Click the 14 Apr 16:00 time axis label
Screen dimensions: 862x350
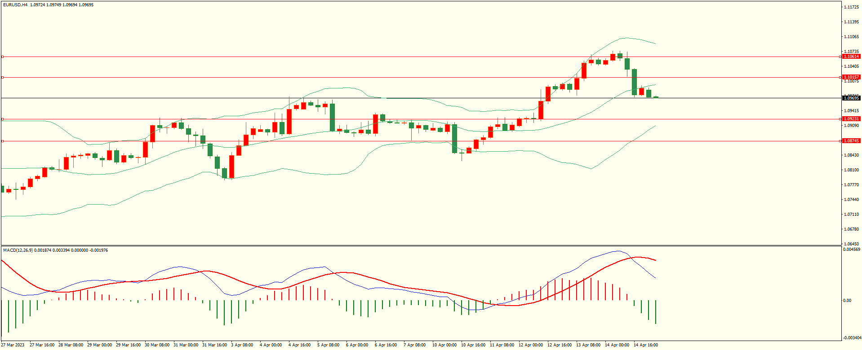point(646,345)
